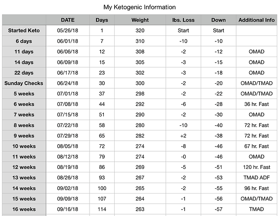Click the Down cell showing -57
Screen dimensions: 279x216
click(x=218, y=209)
